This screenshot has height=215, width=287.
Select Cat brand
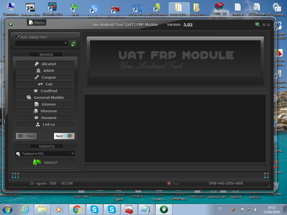coord(45,84)
